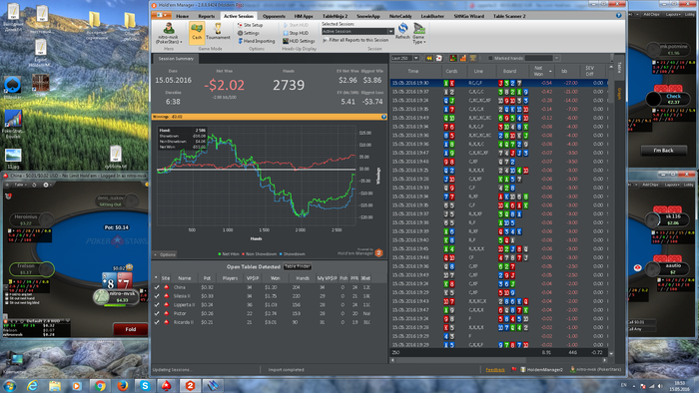The width and height of the screenshot is (699, 393).
Task: Click the Table Finder button
Action: pyautogui.click(x=298, y=266)
